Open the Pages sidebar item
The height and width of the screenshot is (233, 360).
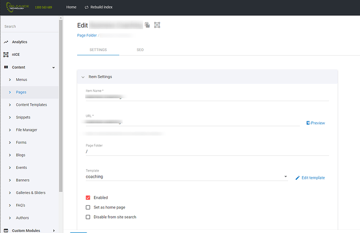point(21,92)
